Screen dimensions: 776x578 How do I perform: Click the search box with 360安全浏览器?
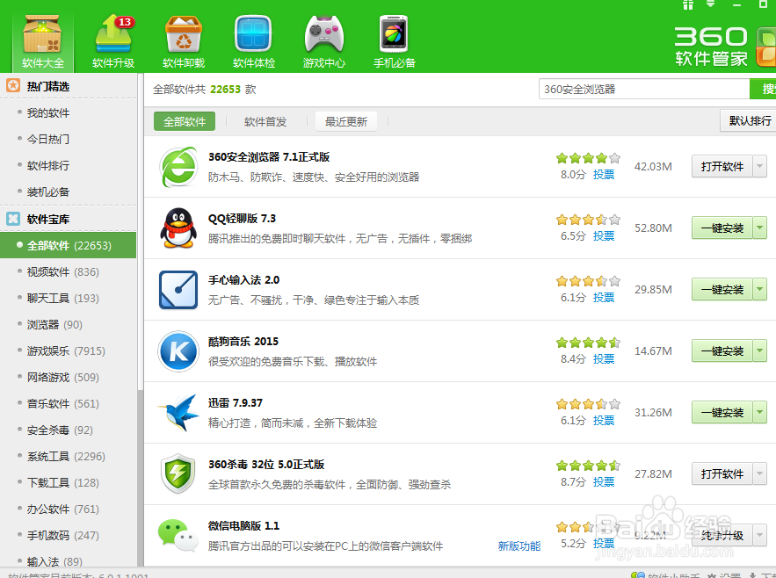point(644,89)
